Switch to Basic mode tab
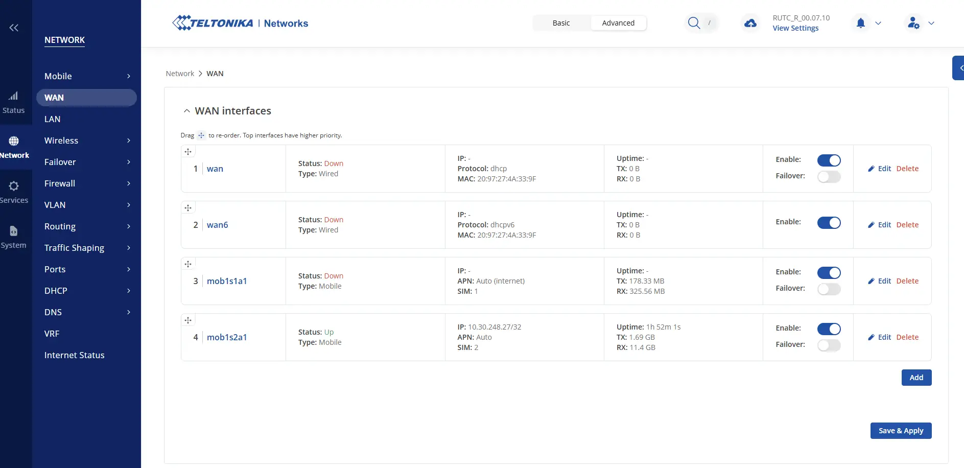The height and width of the screenshot is (468, 964). (x=561, y=23)
